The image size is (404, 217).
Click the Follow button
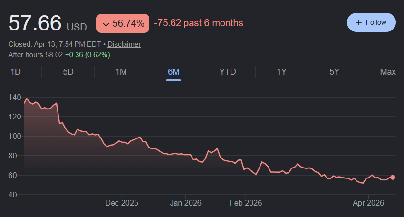coord(371,22)
